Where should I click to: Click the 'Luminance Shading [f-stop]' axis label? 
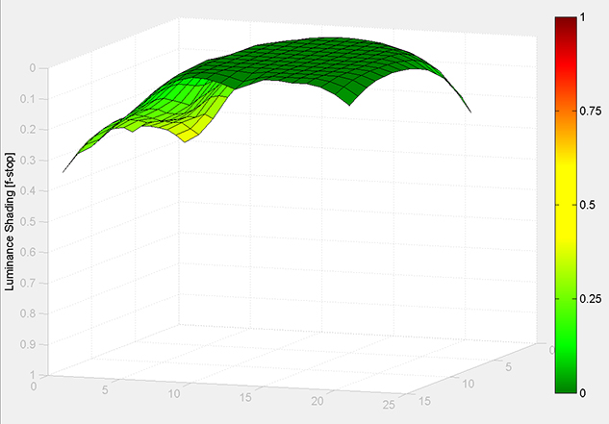point(10,221)
